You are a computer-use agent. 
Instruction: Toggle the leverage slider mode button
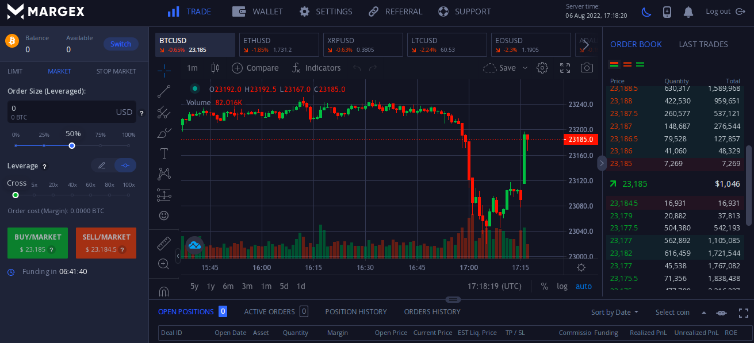point(125,165)
